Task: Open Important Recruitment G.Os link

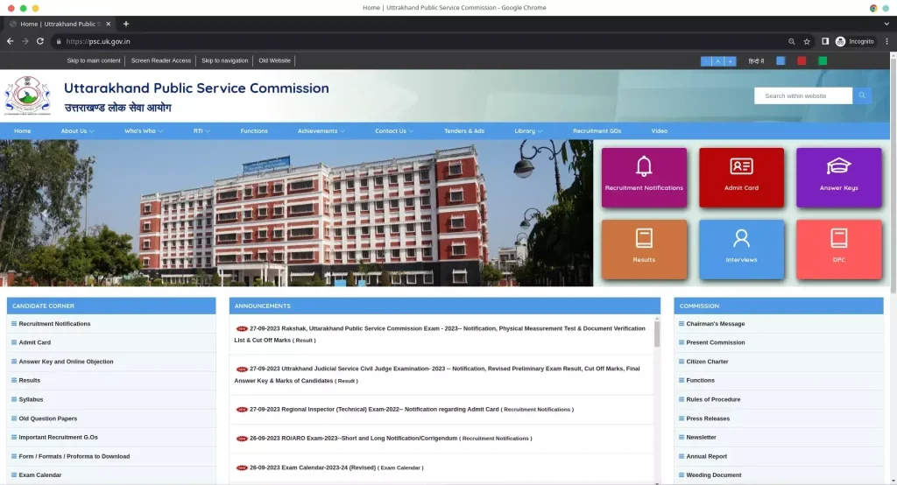Action: point(59,438)
